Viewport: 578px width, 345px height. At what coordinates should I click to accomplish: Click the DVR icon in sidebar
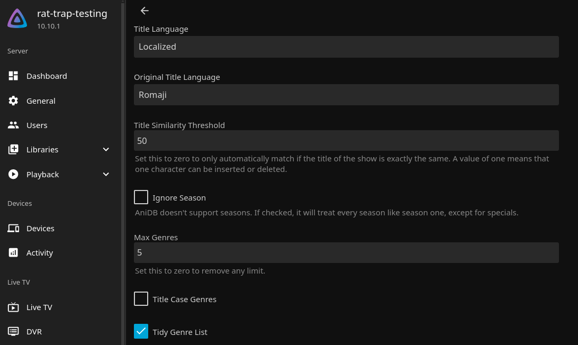pos(13,332)
